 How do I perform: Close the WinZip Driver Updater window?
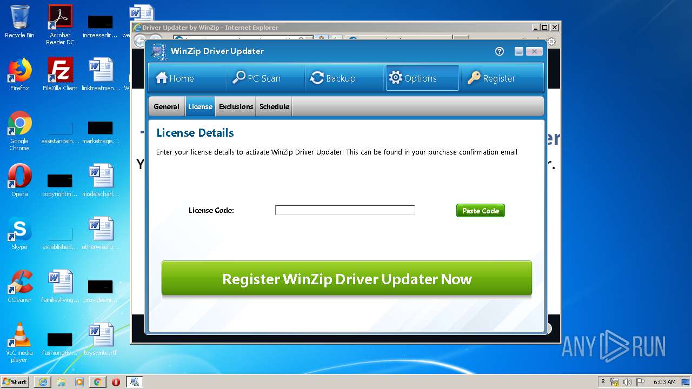534,51
